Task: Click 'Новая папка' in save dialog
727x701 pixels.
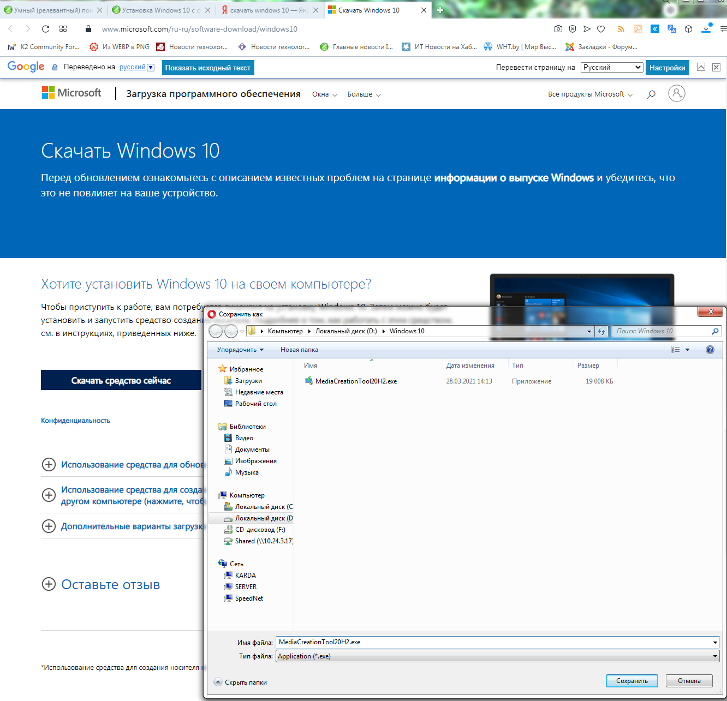Action: pos(299,350)
